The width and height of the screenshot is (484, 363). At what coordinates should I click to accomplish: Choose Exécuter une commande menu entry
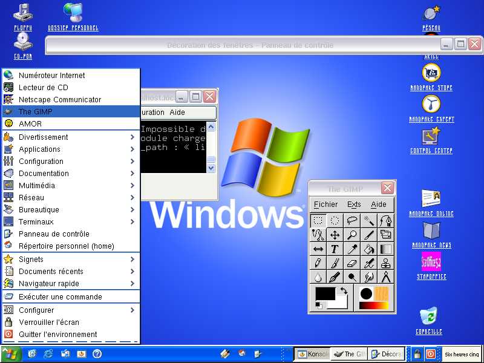coord(71,296)
